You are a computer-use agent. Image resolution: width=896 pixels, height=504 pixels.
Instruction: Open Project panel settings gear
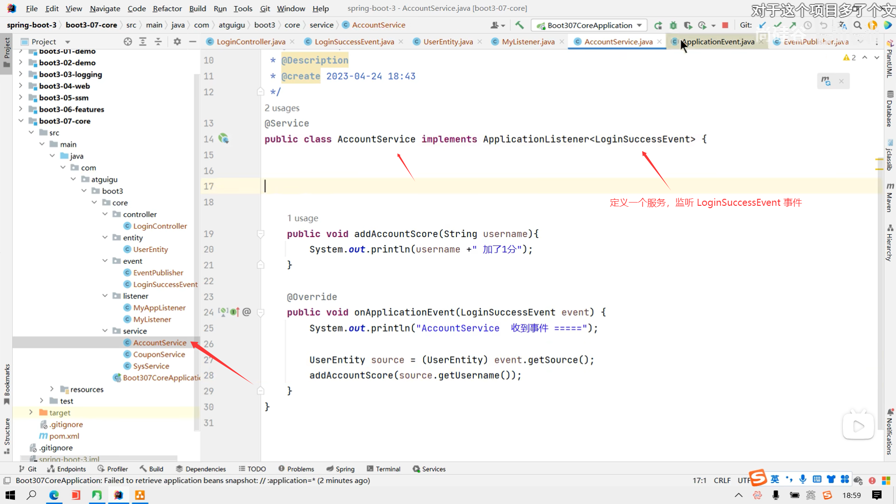click(177, 42)
